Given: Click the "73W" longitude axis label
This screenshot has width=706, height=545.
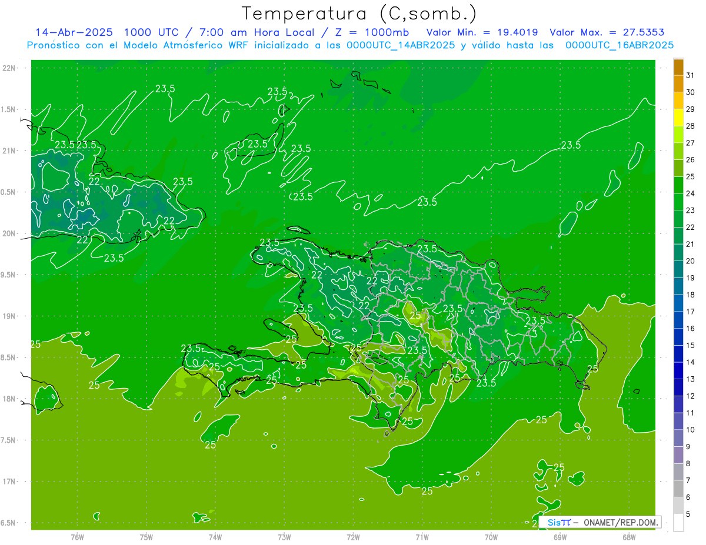Looking at the screenshot, I should [x=284, y=537].
